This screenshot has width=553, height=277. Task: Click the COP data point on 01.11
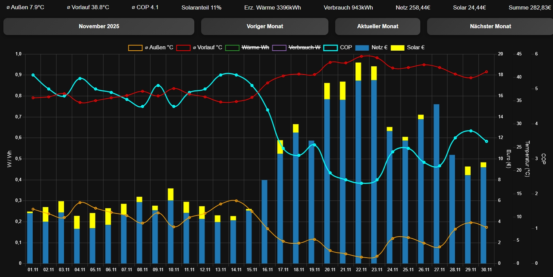[33, 75]
